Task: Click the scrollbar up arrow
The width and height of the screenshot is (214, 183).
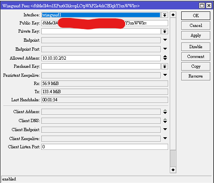Action: coord(173,15)
